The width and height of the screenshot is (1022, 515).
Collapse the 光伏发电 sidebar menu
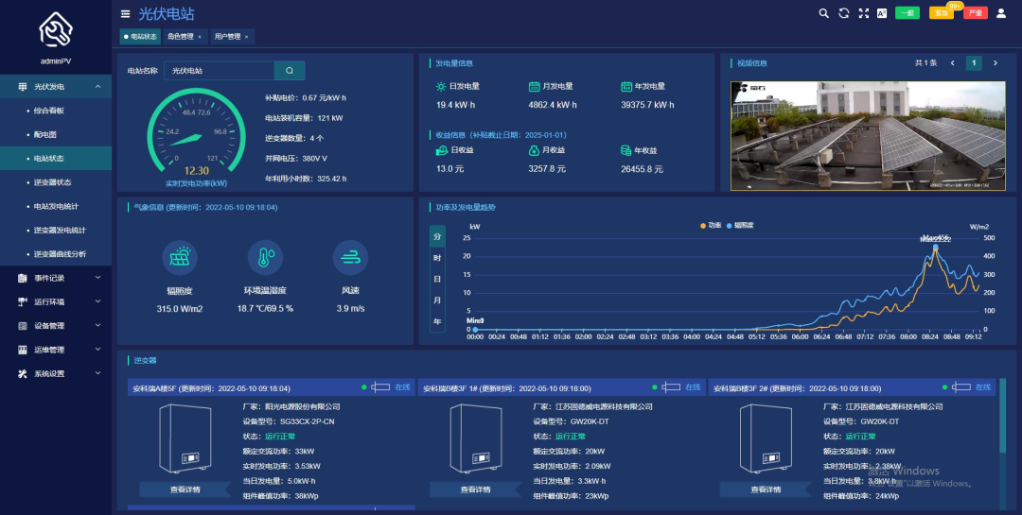pyautogui.click(x=56, y=87)
